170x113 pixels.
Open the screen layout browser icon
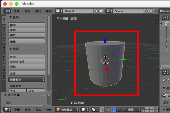click(59, 11)
